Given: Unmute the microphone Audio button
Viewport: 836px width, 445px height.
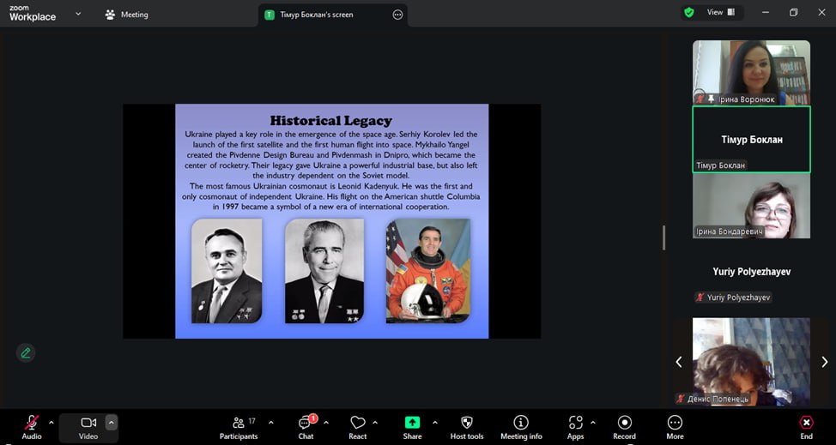Looking at the screenshot, I should pyautogui.click(x=32, y=425).
